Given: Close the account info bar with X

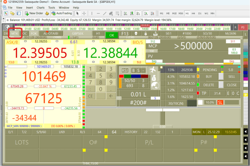Looking at the screenshot, I should click(x=4, y=19).
